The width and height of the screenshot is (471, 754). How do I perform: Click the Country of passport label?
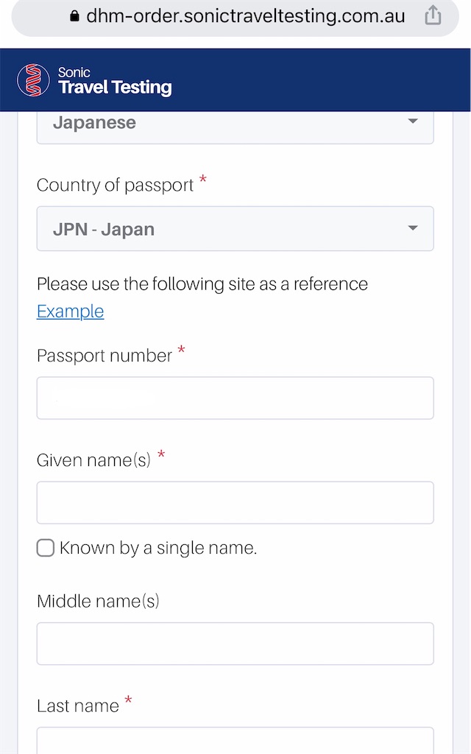pos(115,185)
